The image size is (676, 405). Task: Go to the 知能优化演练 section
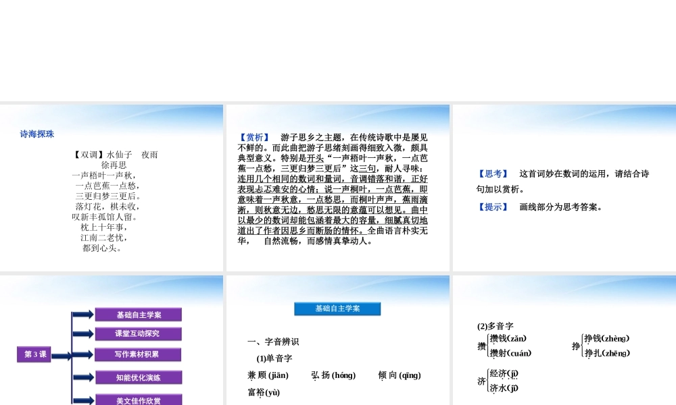[x=139, y=377]
